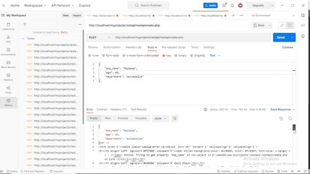The height and width of the screenshot is (174, 310).
Task: Copy the response body
Action: tap(281, 118)
